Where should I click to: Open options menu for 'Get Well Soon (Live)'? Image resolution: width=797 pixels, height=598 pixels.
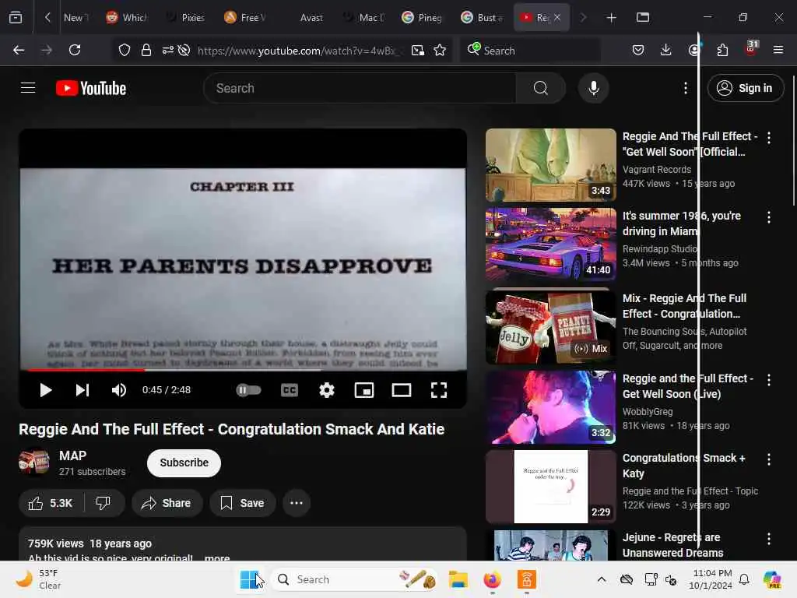click(768, 380)
